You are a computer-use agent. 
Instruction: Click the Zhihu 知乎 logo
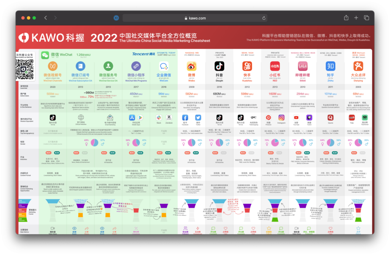330,66
